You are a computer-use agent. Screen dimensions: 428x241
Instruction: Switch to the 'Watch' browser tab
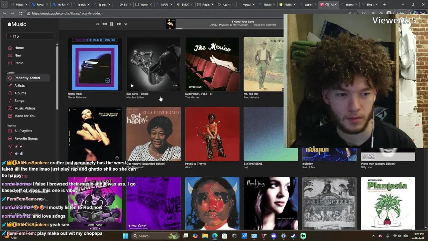(x=144, y=5)
